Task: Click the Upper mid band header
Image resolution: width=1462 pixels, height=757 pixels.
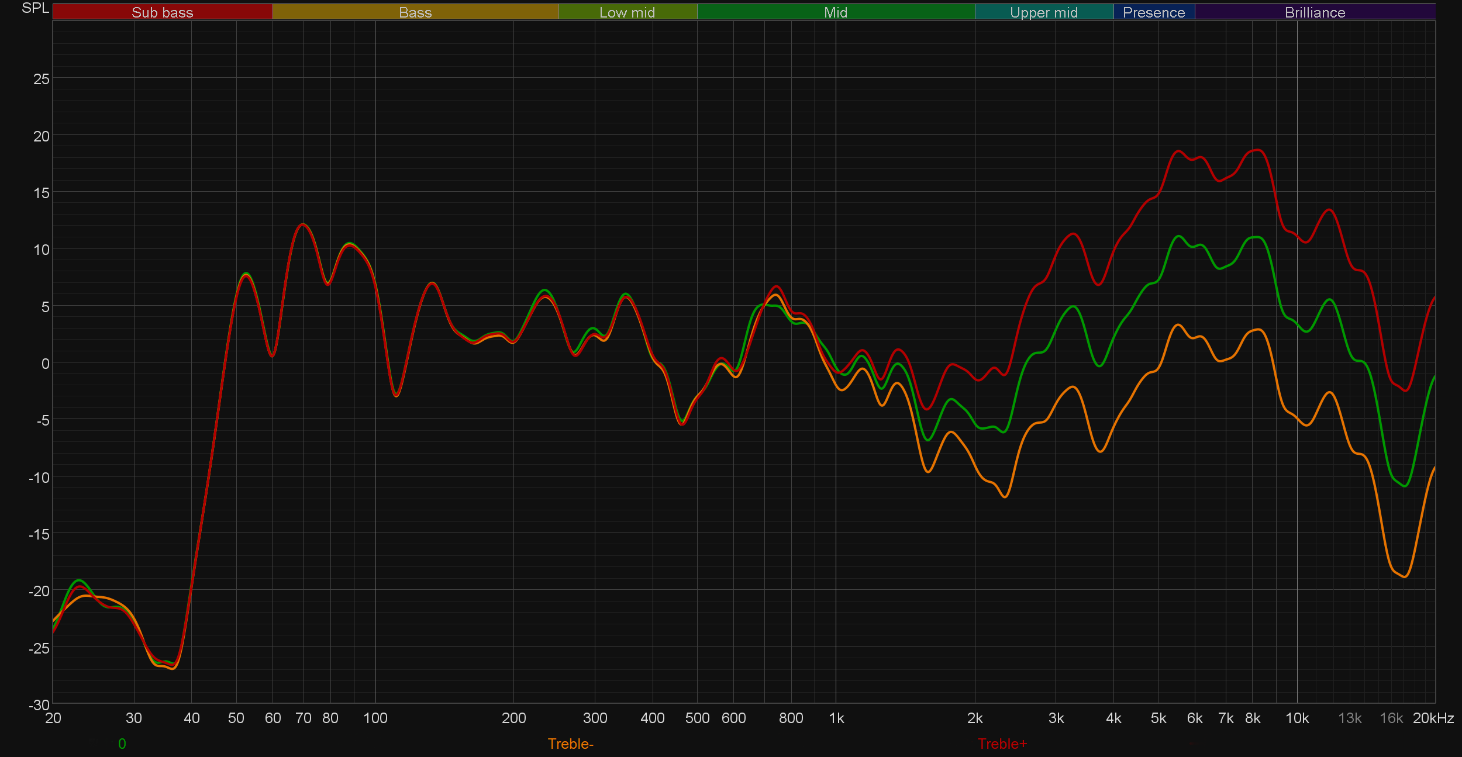Action: click(x=1043, y=12)
